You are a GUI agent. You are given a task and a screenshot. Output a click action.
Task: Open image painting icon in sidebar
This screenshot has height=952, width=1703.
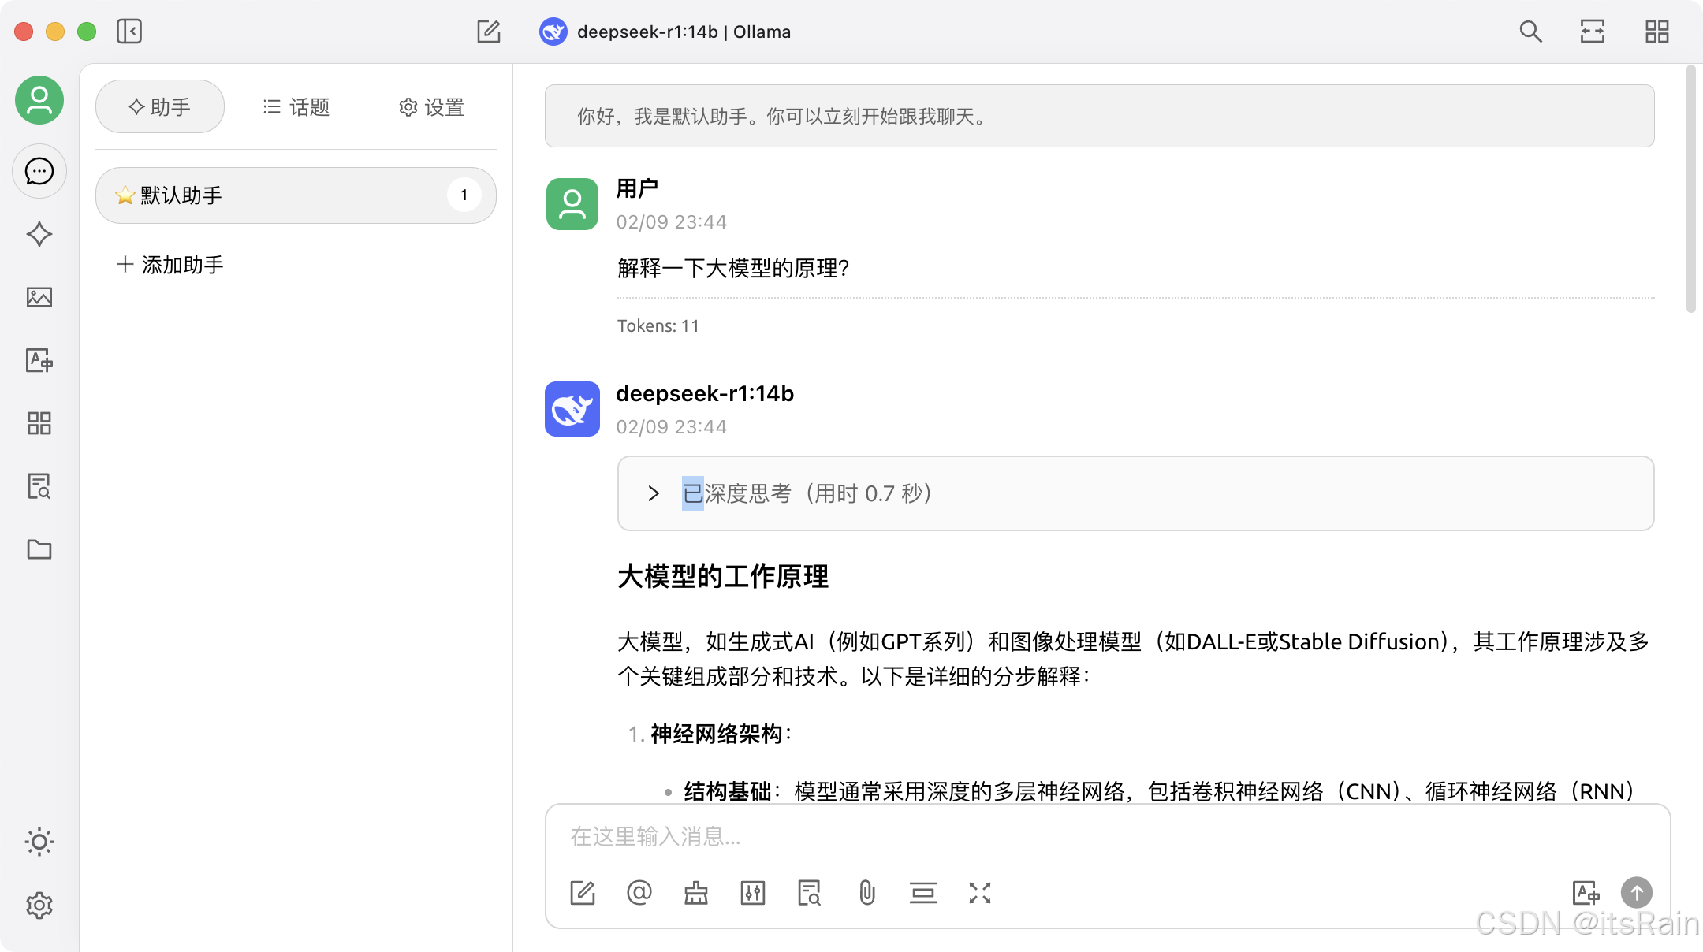[x=39, y=297]
